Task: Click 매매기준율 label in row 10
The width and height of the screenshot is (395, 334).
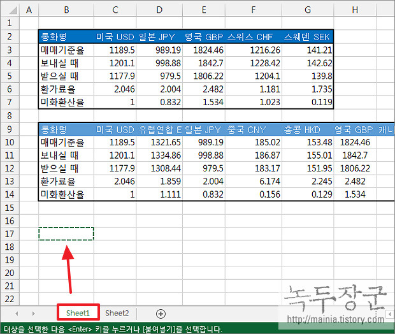Action: point(66,142)
